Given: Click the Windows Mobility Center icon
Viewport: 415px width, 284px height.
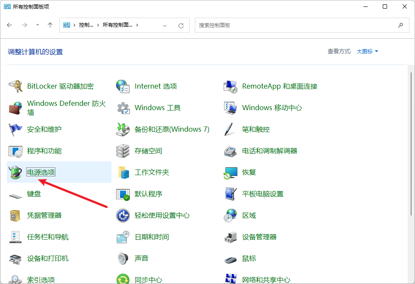Looking at the screenshot, I should 230,108.
